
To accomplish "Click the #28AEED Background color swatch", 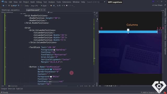I will pos(51,69).
